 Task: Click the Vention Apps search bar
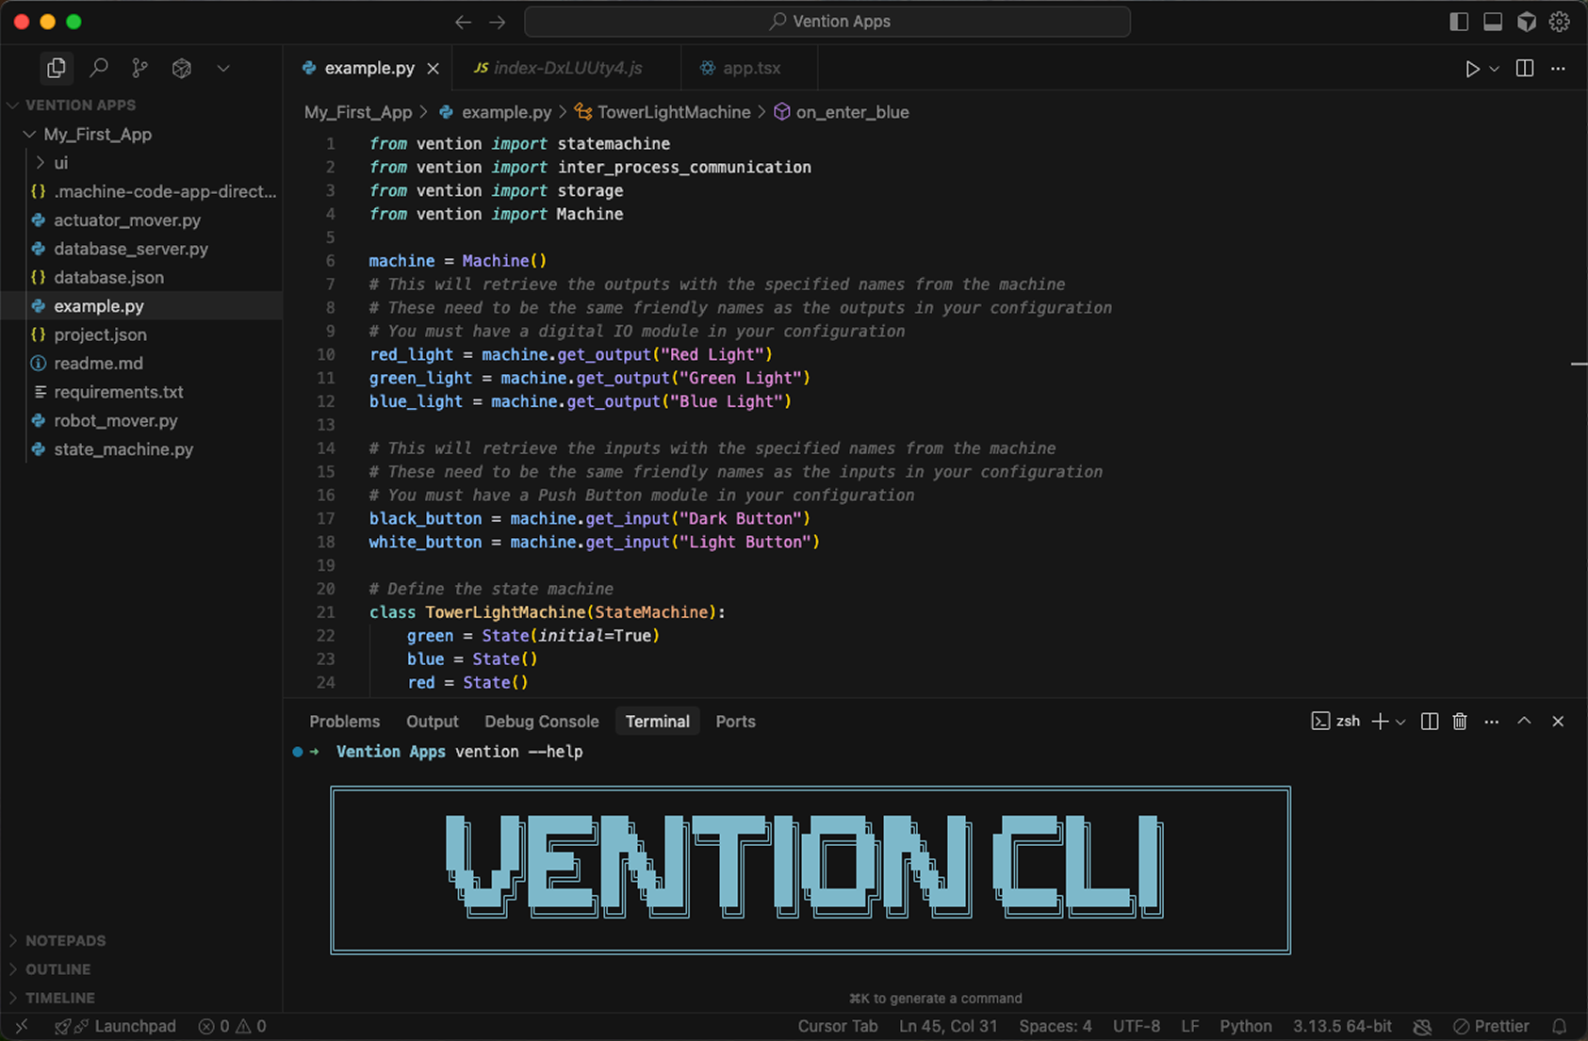[827, 21]
